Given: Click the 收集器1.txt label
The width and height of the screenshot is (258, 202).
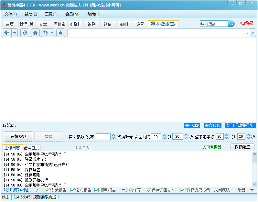Looking at the screenshot, I should point(244,190).
